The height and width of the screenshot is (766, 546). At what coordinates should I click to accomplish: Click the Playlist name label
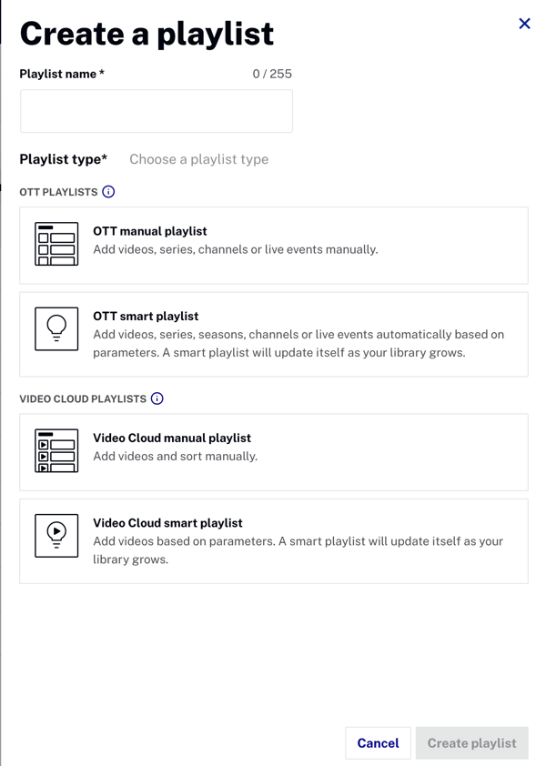coord(62,74)
